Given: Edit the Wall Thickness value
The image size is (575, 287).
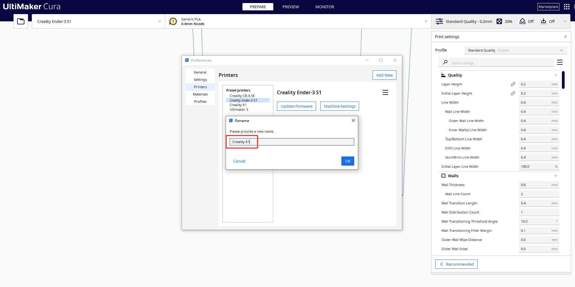Looking at the screenshot, I should click(x=539, y=185).
